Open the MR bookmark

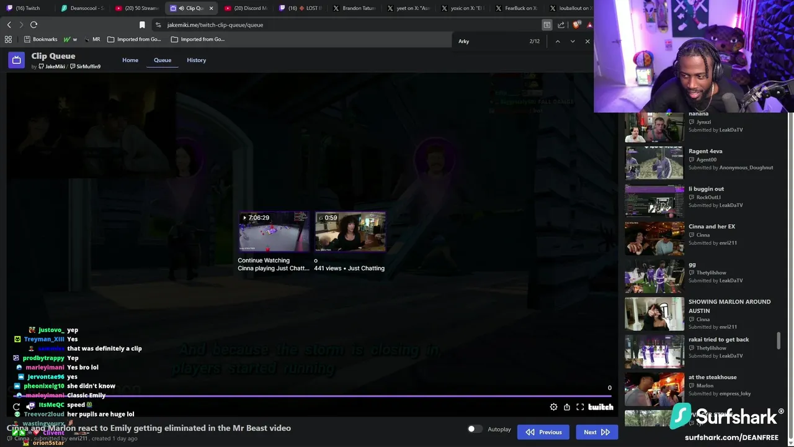(x=92, y=39)
